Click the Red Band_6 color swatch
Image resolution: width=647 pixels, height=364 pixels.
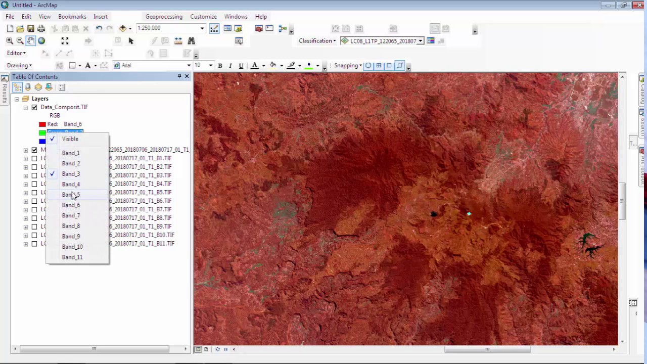point(42,124)
